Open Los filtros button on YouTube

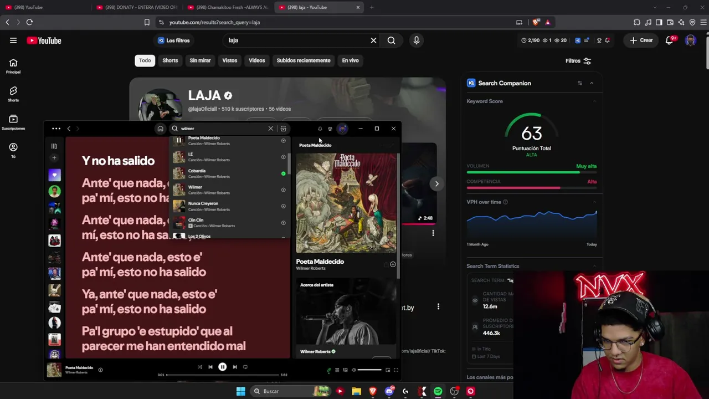click(x=174, y=40)
